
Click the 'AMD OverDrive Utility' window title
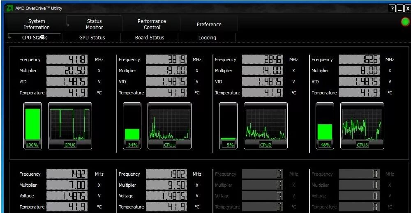[x=39, y=8]
